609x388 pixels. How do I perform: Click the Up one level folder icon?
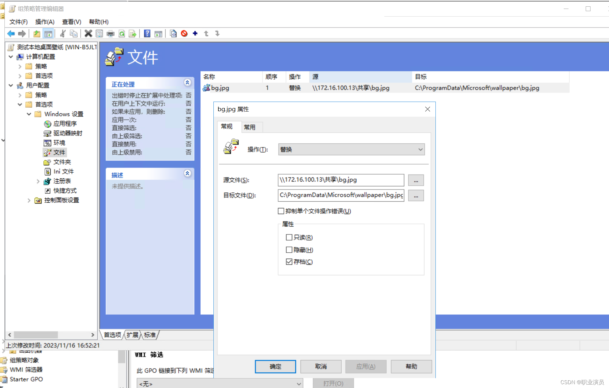coord(37,33)
